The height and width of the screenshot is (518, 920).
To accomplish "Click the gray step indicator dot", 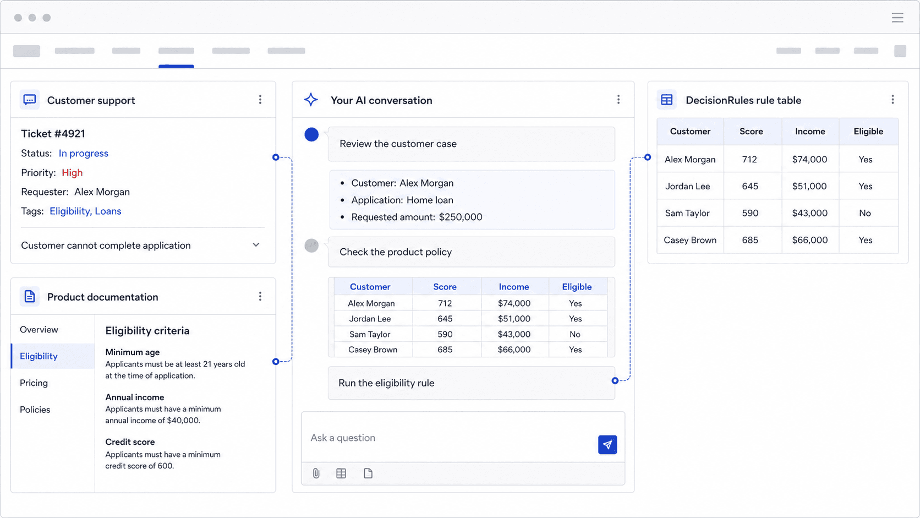I will click(x=311, y=246).
